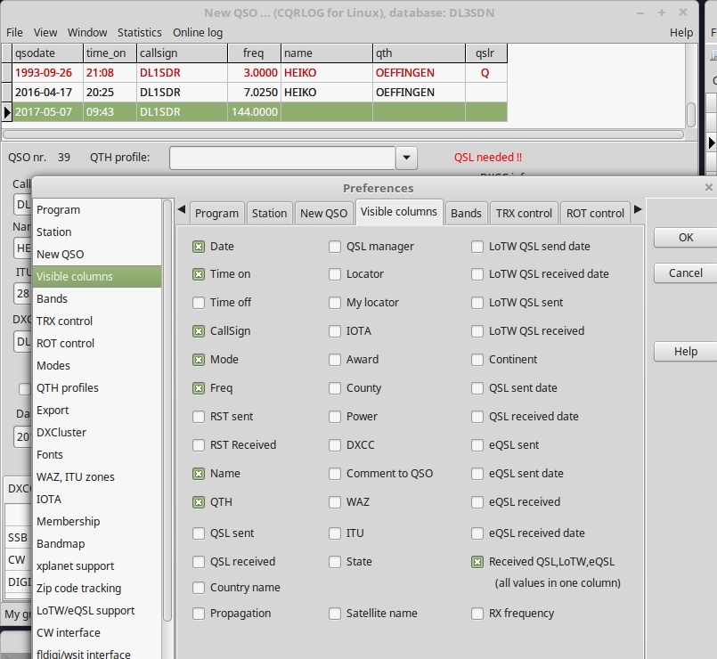Select CW interface in the preferences list
The image size is (717, 659).
click(x=97, y=633)
